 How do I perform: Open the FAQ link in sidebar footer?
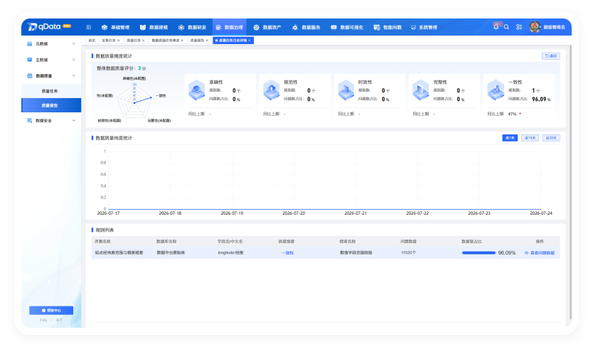point(43,320)
